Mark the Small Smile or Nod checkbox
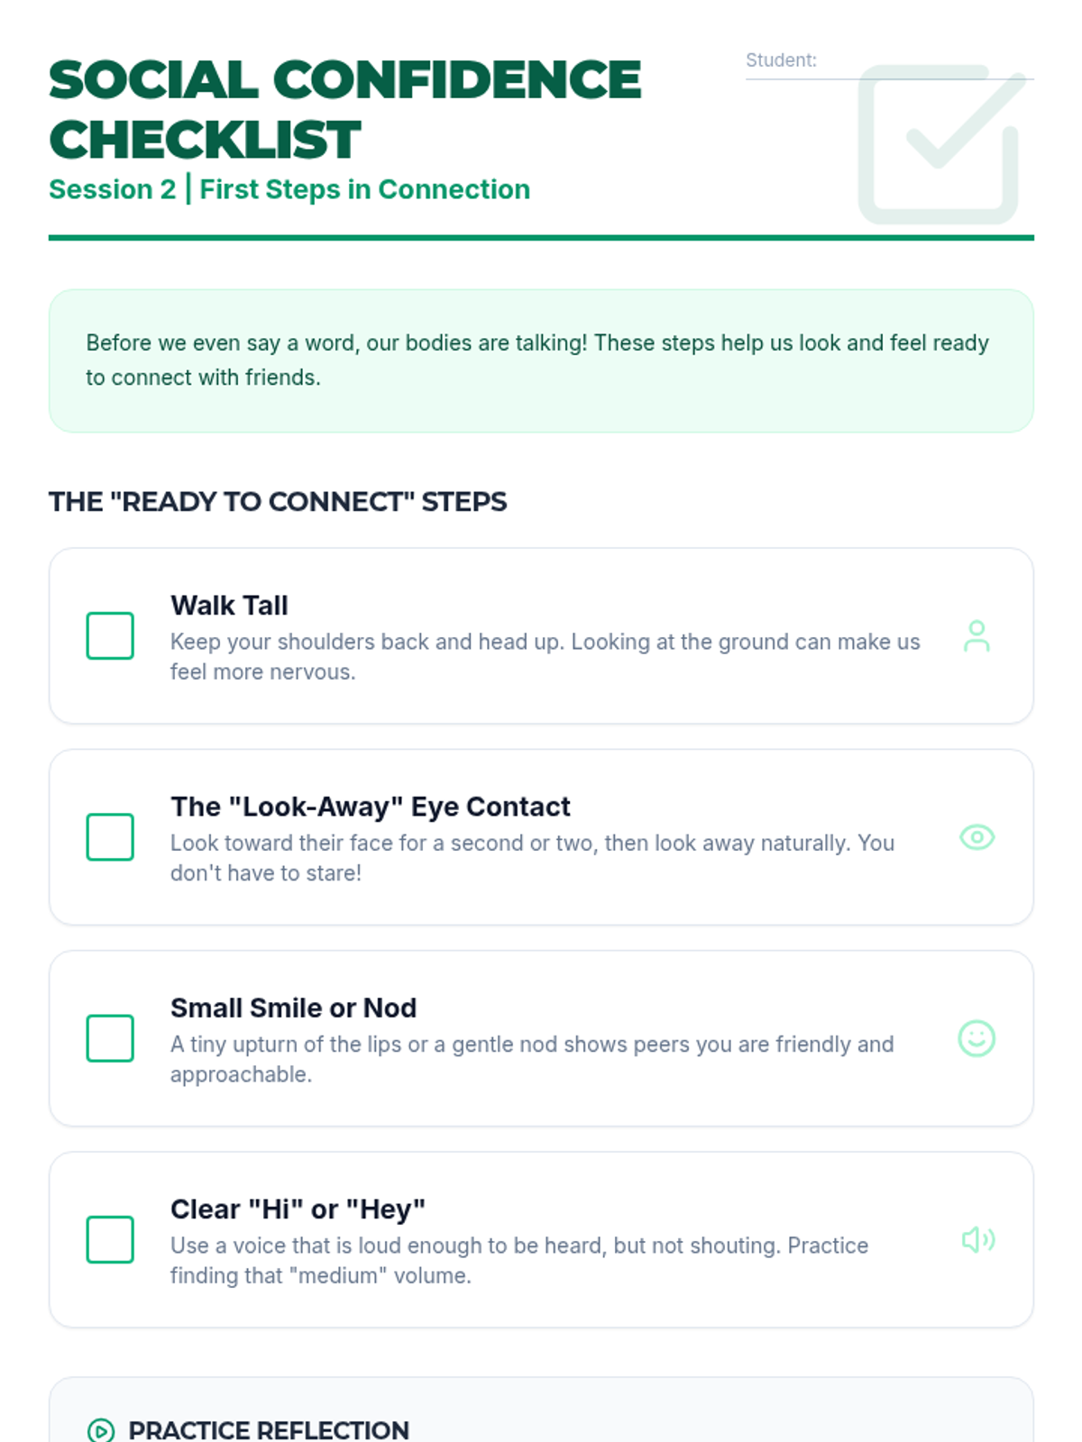This screenshot has height=1442, width=1082. tap(110, 1038)
